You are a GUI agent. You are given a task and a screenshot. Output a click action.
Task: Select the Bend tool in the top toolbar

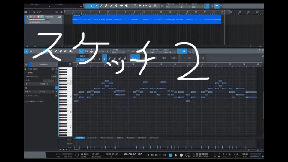[x=121, y=6]
